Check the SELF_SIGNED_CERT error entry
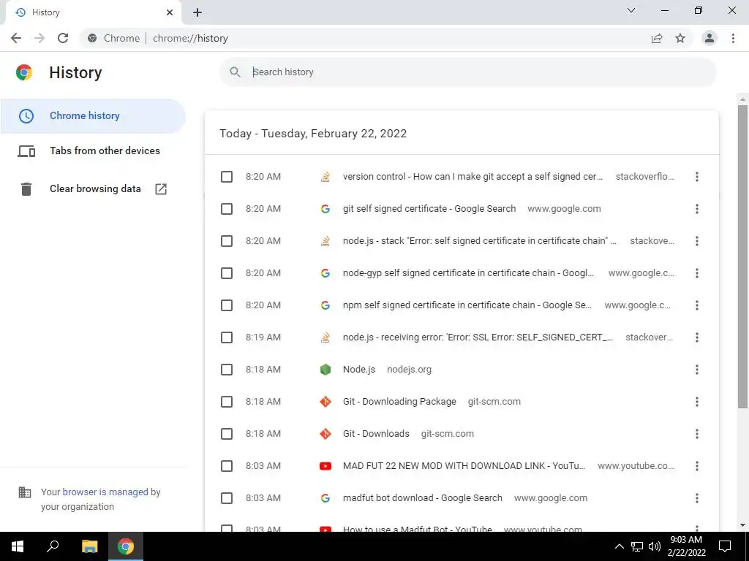749x561 pixels. click(x=227, y=337)
